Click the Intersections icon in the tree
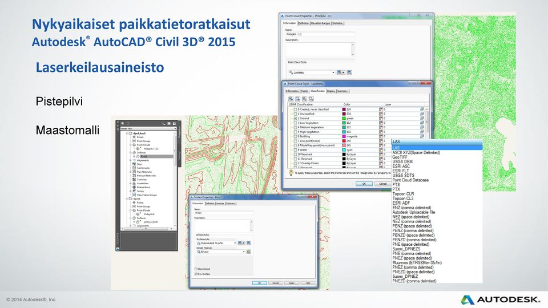The width and height of the screenshot is (548, 308). pyautogui.click(x=134, y=187)
